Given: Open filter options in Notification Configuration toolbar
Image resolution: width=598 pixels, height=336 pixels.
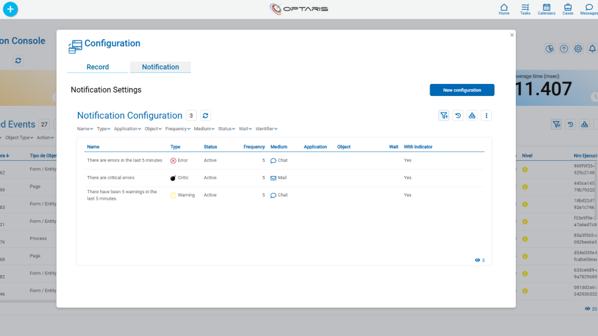Looking at the screenshot, I should click(444, 115).
